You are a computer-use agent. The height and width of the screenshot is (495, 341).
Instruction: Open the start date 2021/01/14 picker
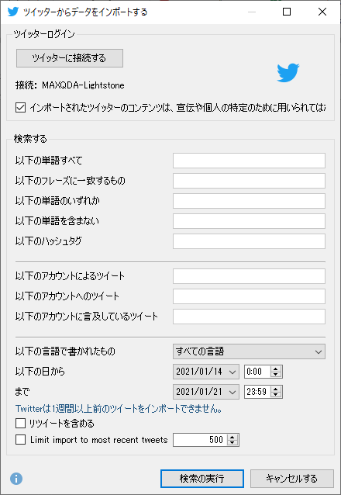click(206, 372)
